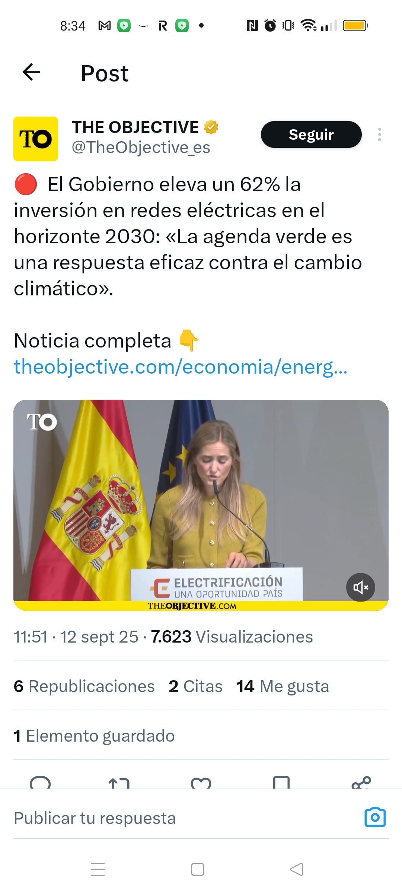The width and height of the screenshot is (402, 894).
Task: View the 2 Citas list
Action: (195, 686)
